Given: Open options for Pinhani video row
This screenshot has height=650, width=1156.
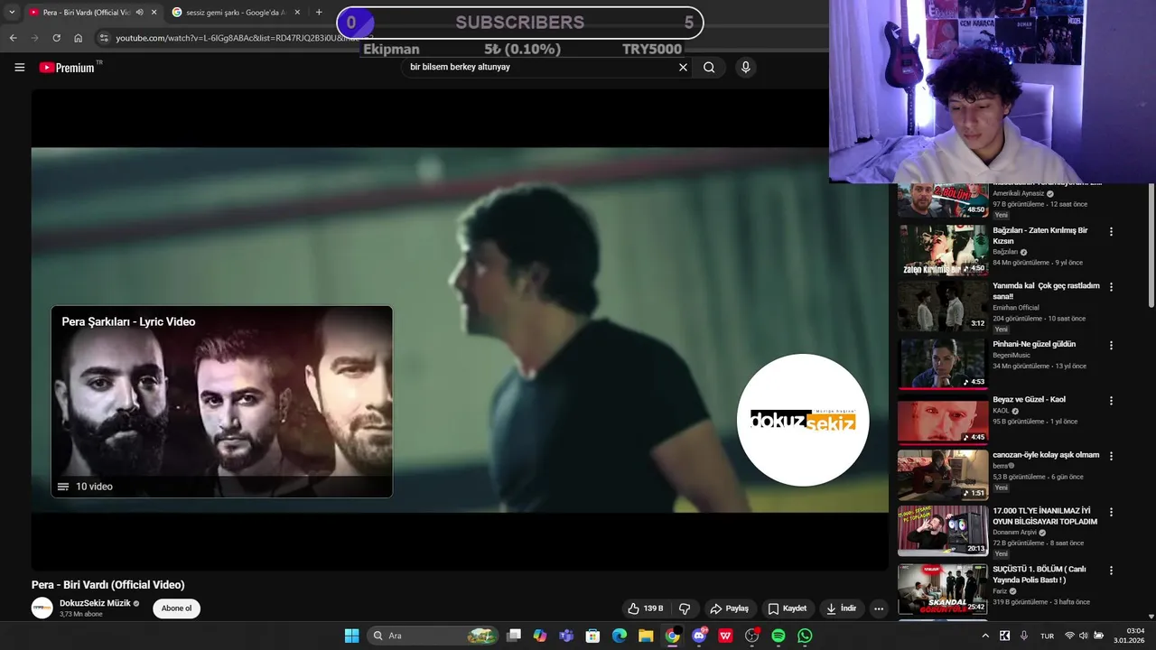Looking at the screenshot, I should (1111, 346).
